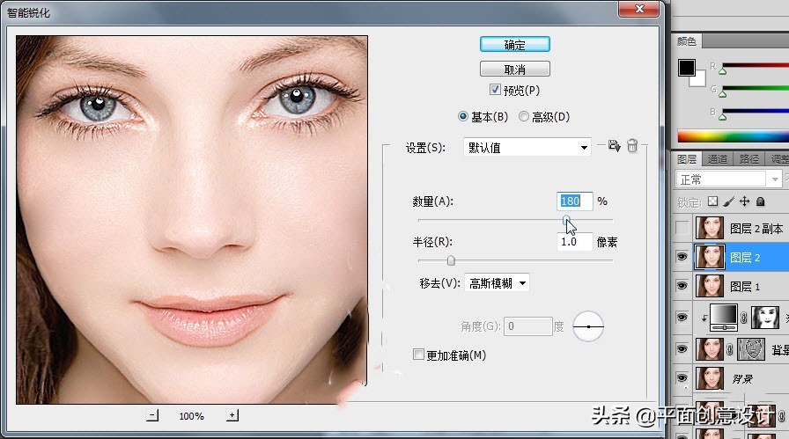
Task: Toggle the 预览(P) preview checkbox
Action: pos(495,90)
